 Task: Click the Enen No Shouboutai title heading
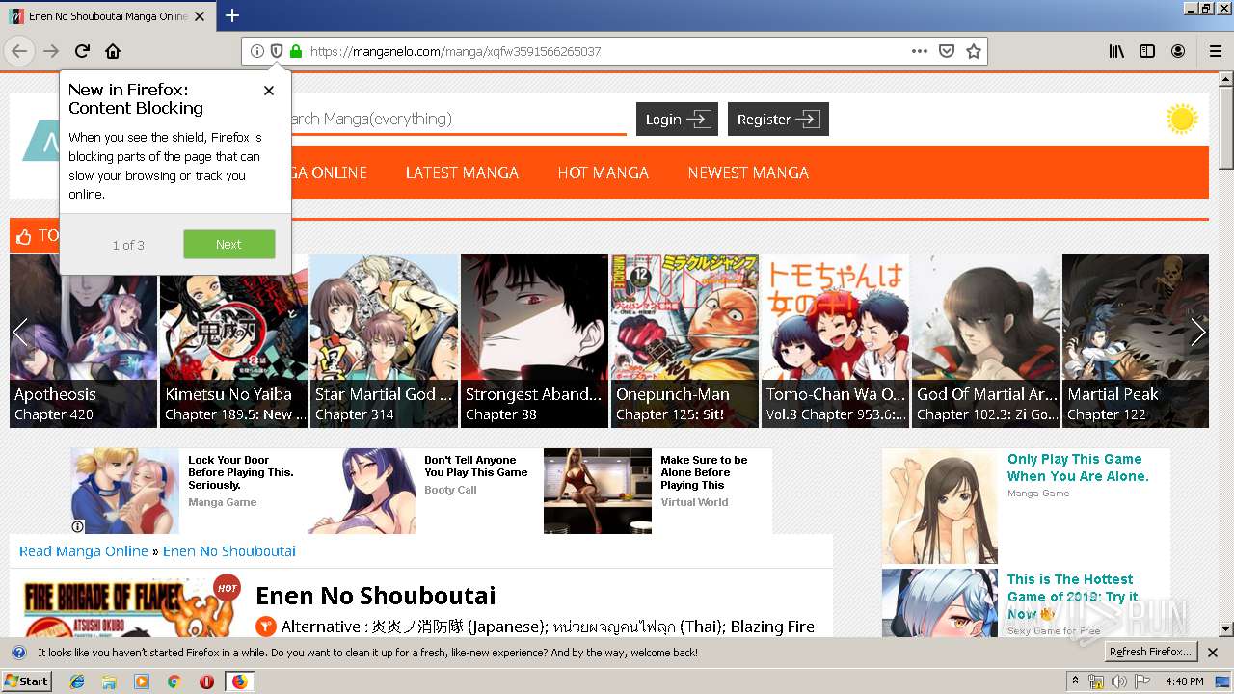click(x=376, y=596)
